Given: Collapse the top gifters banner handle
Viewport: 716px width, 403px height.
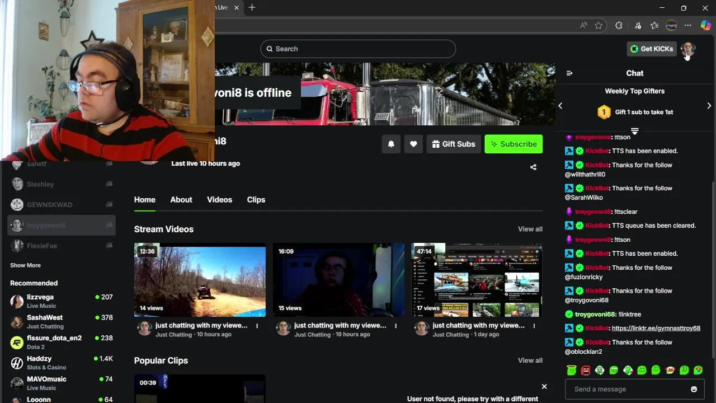Looking at the screenshot, I should 634,130.
